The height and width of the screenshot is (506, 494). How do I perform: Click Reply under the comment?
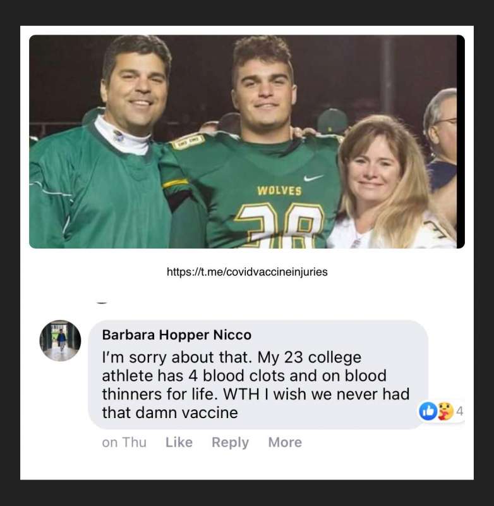click(230, 442)
